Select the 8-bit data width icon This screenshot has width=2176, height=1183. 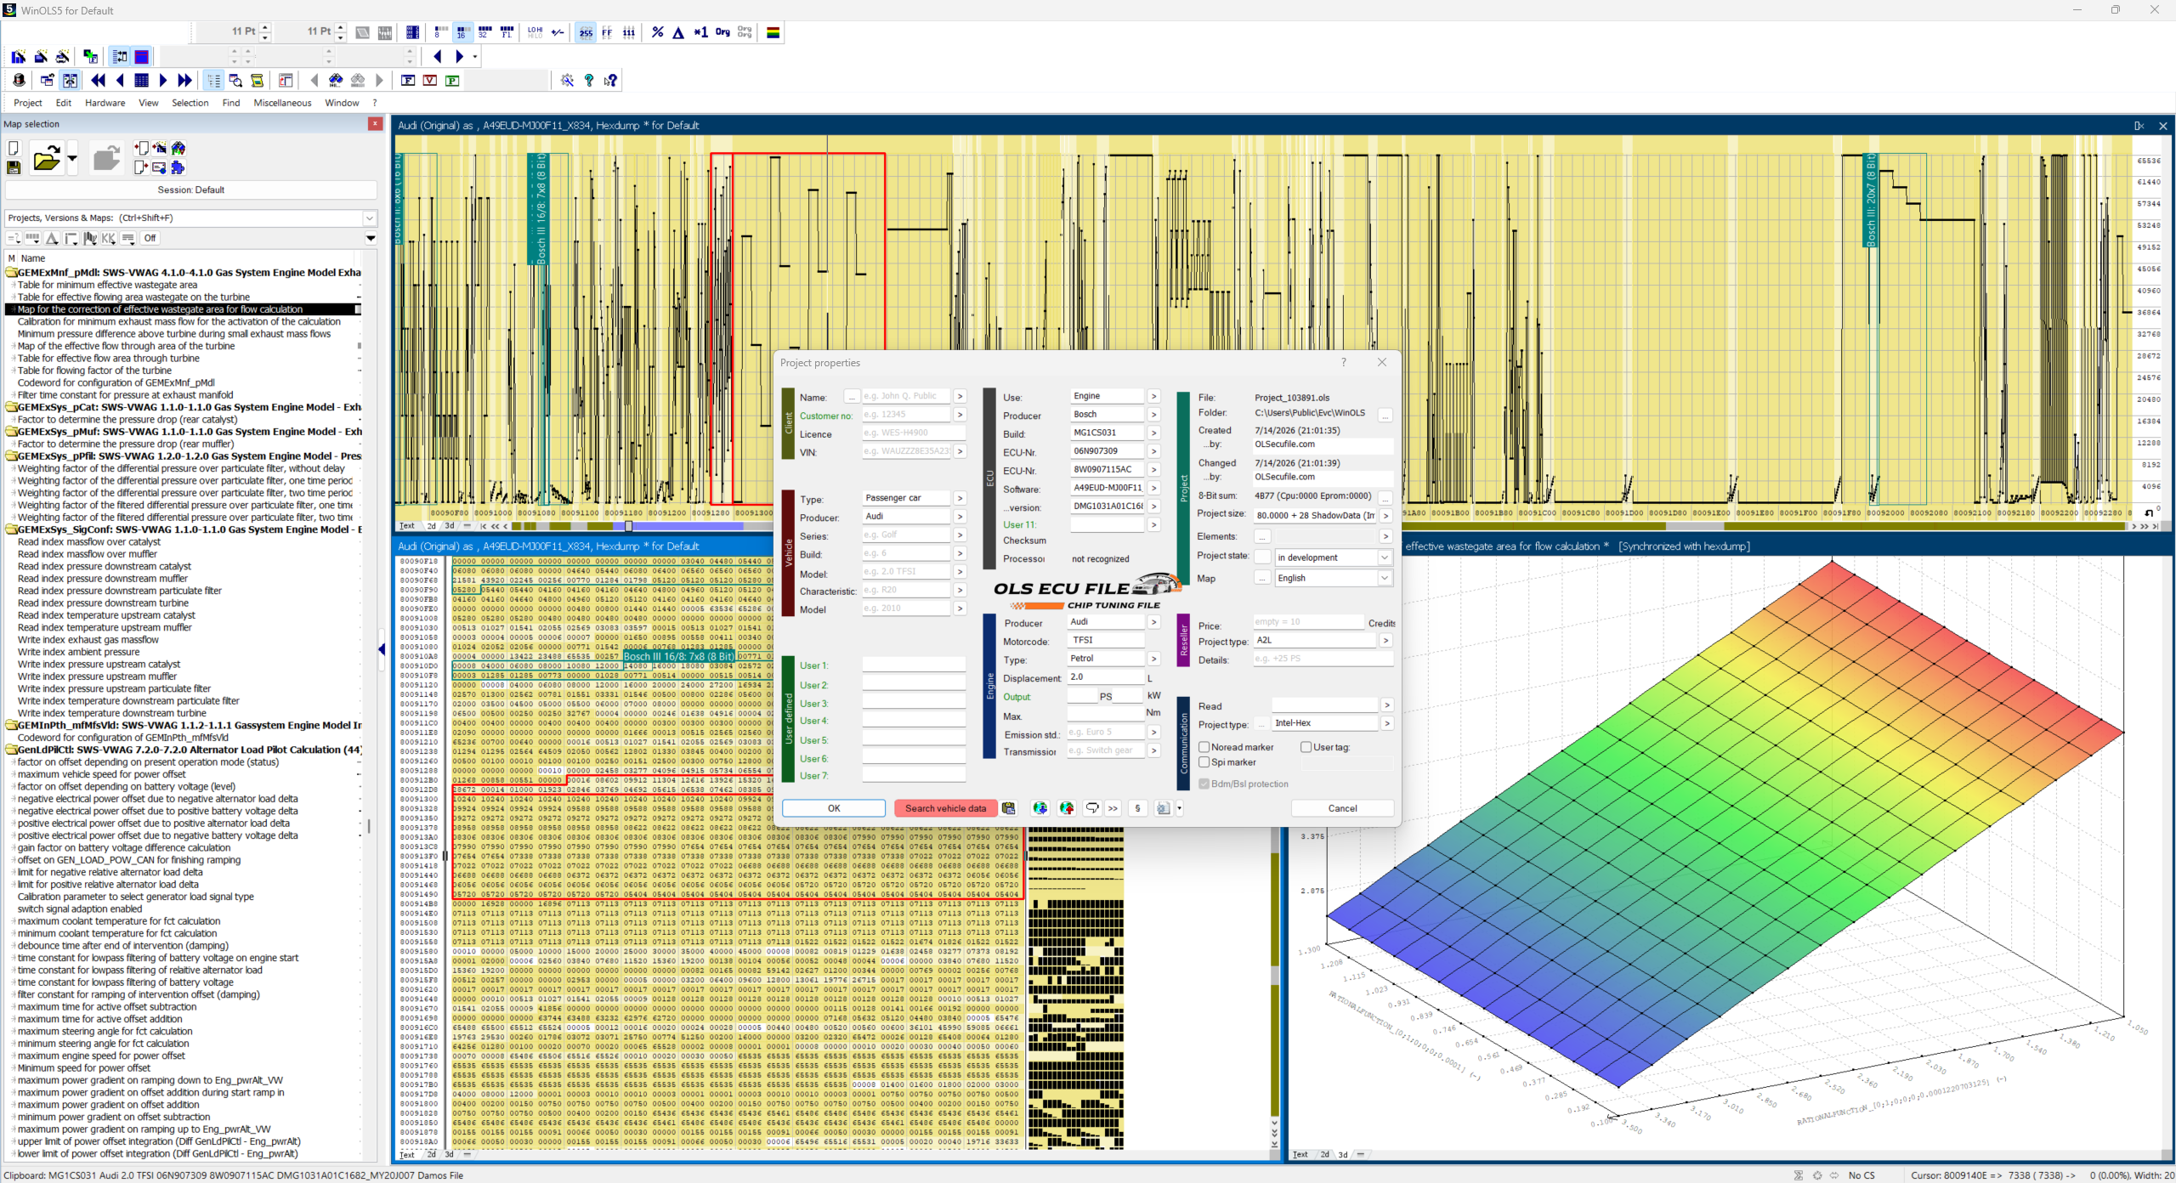pyautogui.click(x=439, y=32)
